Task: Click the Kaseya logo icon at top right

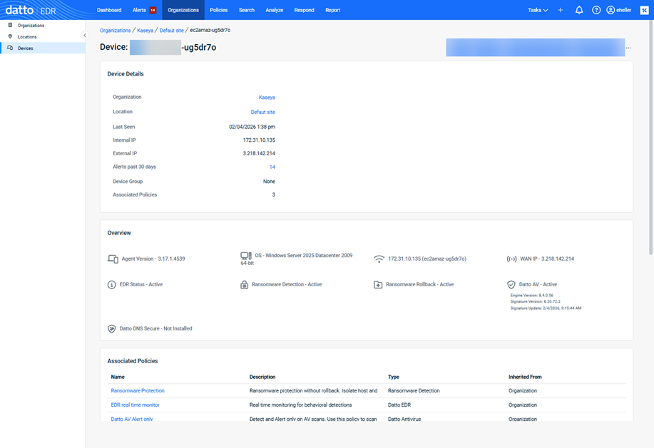Action: tap(644, 10)
